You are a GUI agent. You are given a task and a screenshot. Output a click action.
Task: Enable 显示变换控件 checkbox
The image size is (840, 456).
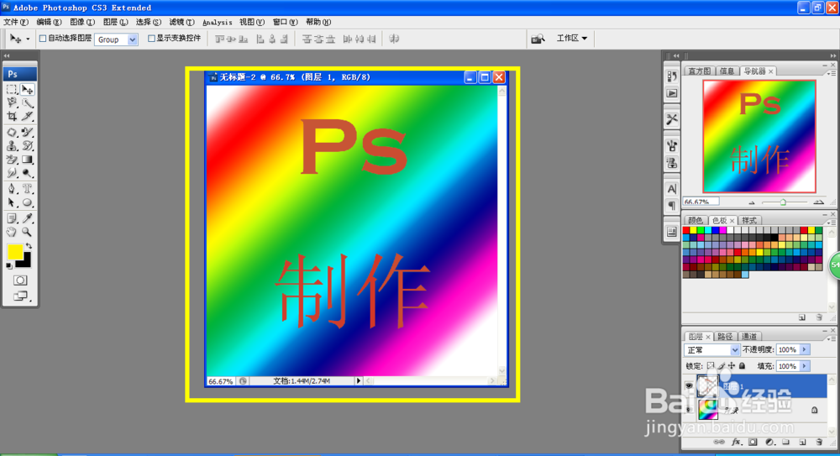coord(151,39)
